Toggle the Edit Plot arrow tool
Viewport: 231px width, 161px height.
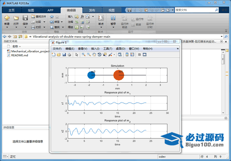pos(77,55)
